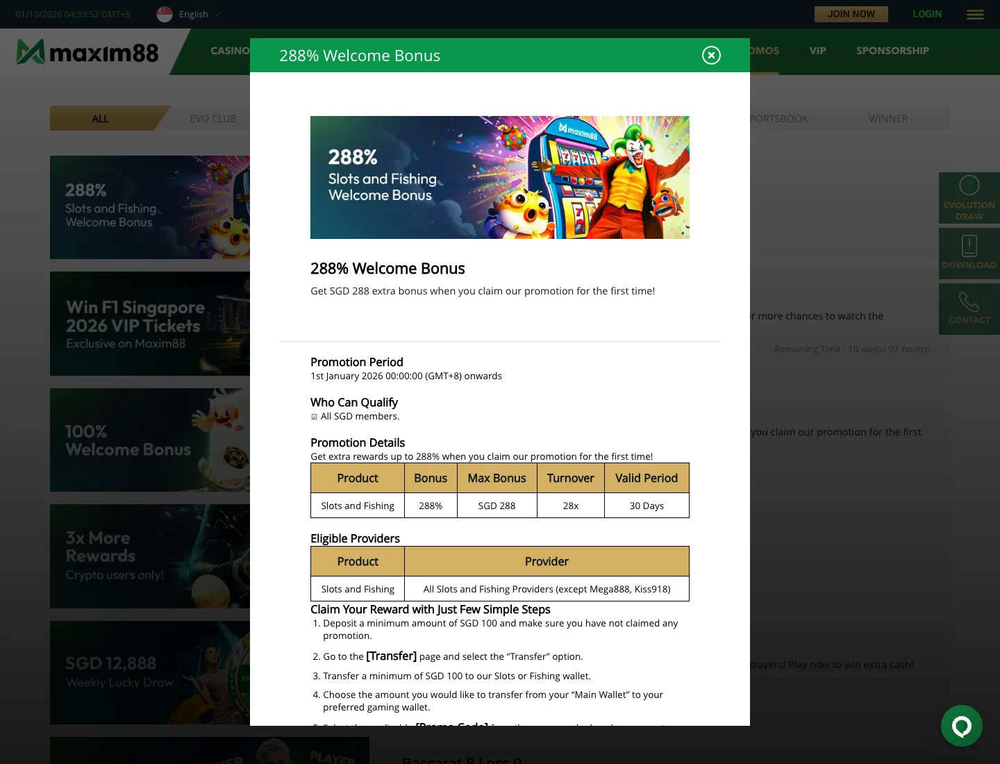Open the VIP menu item

pyautogui.click(x=818, y=51)
